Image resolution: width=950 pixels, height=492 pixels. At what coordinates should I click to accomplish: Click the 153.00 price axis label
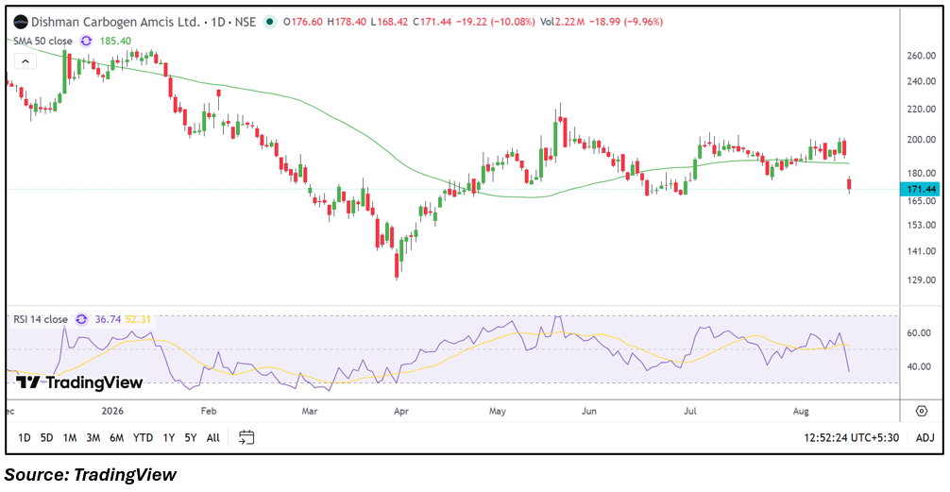921,225
